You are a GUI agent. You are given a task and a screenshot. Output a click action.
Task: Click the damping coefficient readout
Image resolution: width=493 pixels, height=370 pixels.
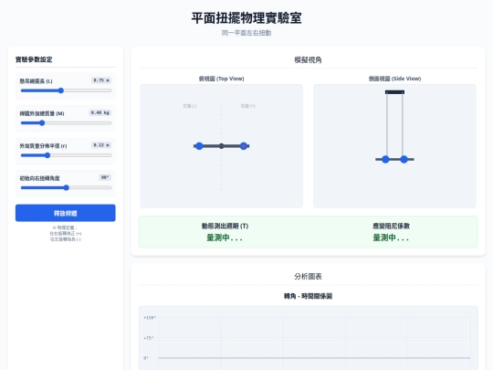point(391,238)
